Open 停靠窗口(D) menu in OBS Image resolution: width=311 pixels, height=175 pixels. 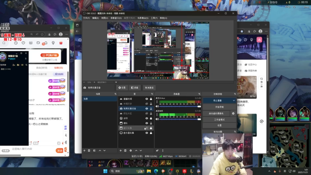(116, 18)
